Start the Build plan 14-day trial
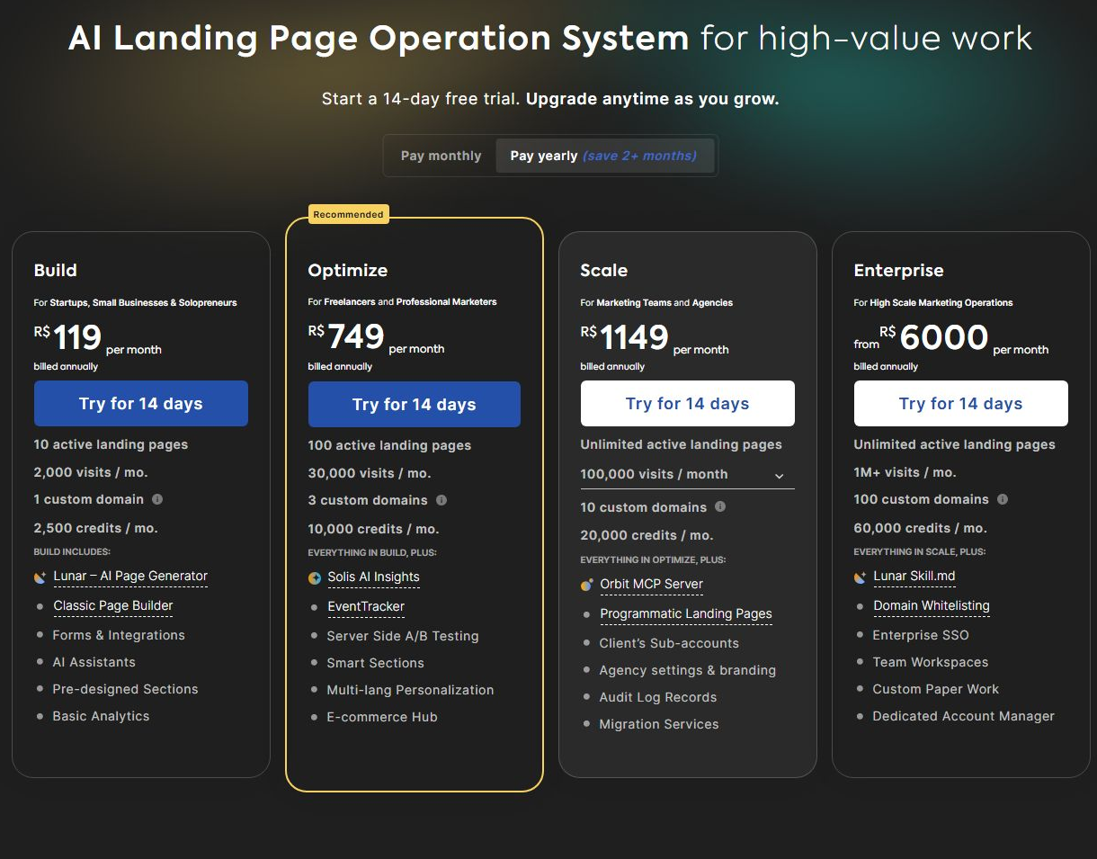This screenshot has width=1097, height=859. (141, 403)
